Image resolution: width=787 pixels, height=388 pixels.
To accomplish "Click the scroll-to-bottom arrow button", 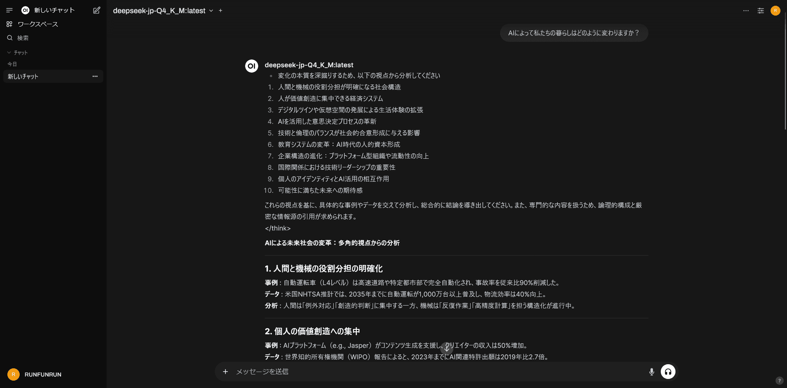I will [x=447, y=349].
